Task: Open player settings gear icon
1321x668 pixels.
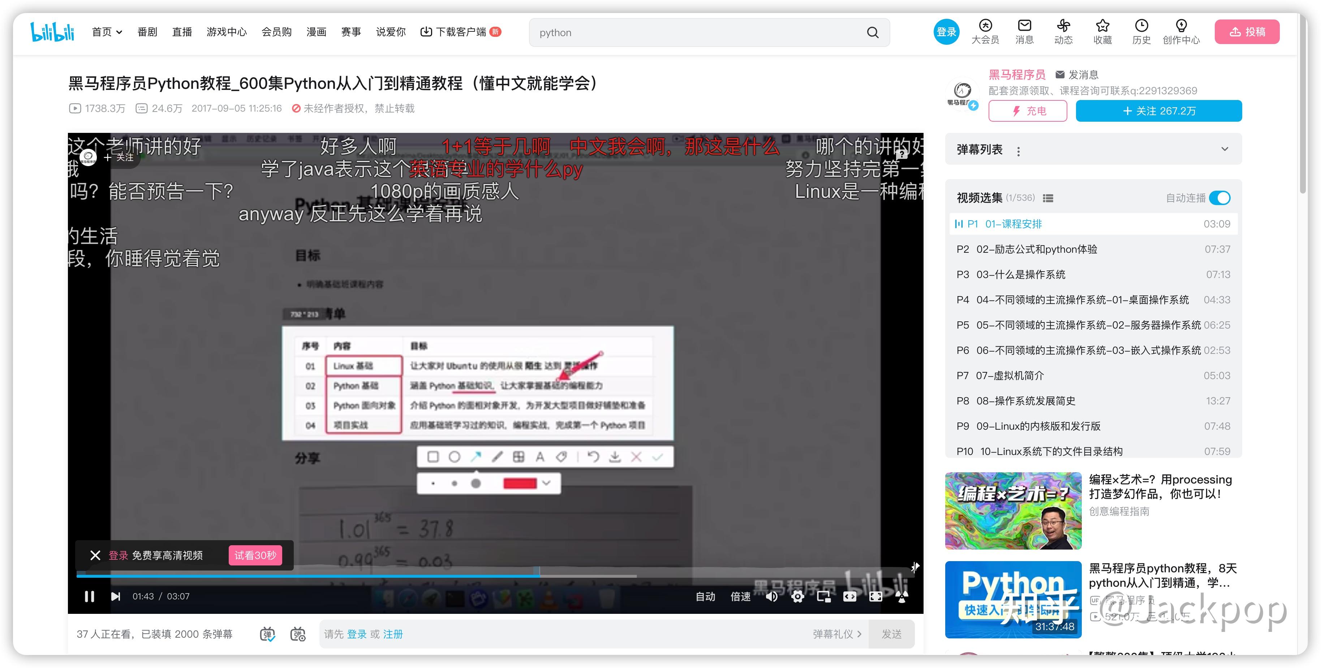Action: (797, 596)
